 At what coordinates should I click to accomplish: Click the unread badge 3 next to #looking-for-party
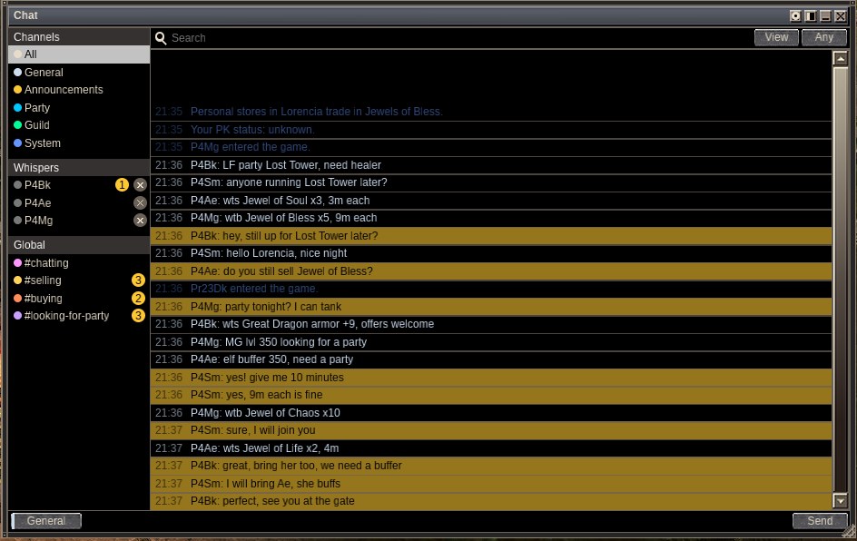[138, 316]
